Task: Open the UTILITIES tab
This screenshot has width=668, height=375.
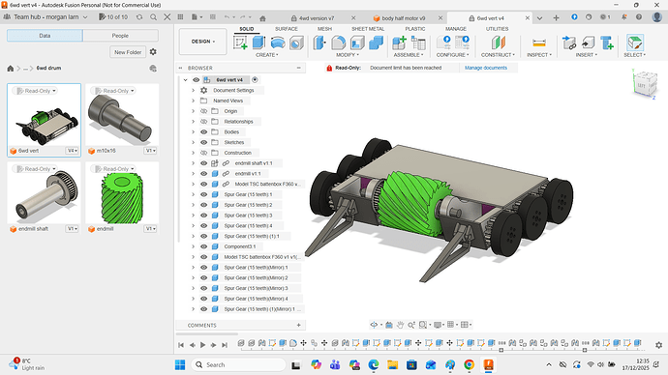Action: tap(498, 29)
